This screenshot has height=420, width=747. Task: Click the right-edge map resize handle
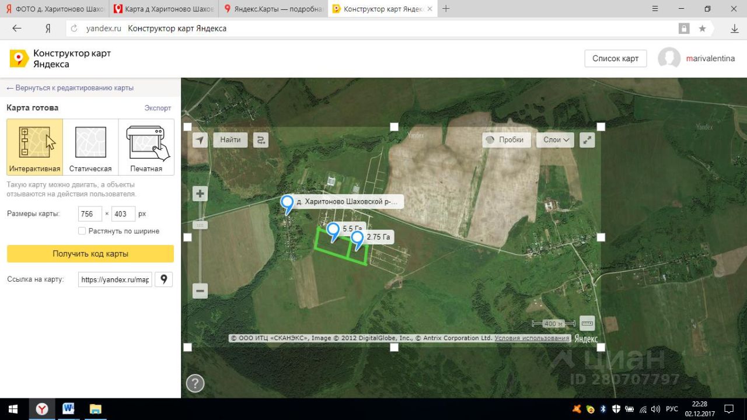tap(601, 237)
